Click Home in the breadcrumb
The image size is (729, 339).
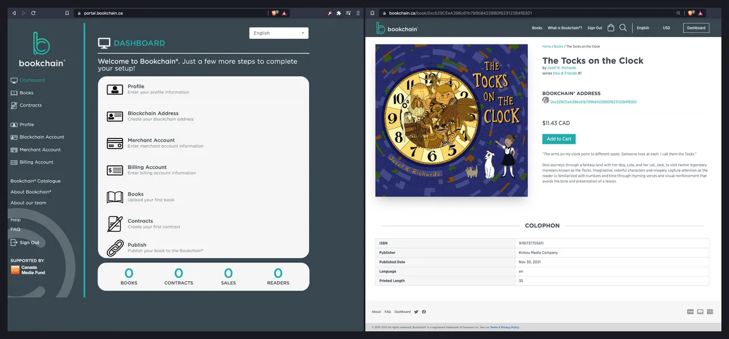(x=547, y=47)
